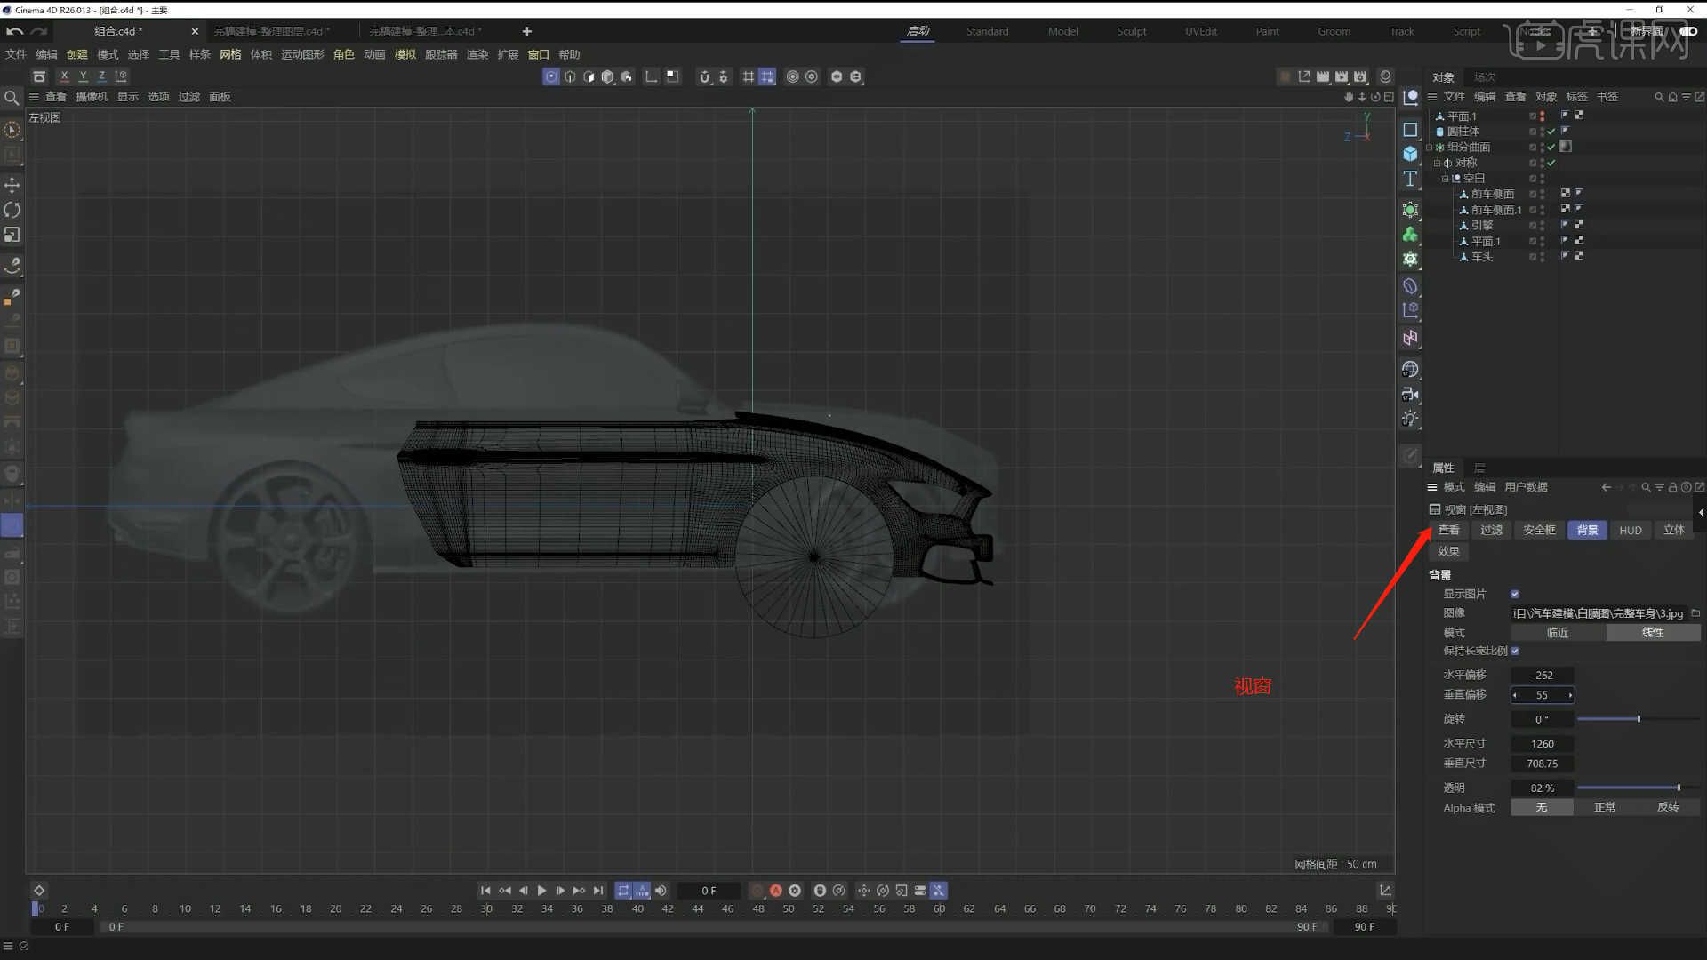Image resolution: width=1707 pixels, height=960 pixels.
Task: Click the 水平偏移 input field
Action: tap(1543, 676)
